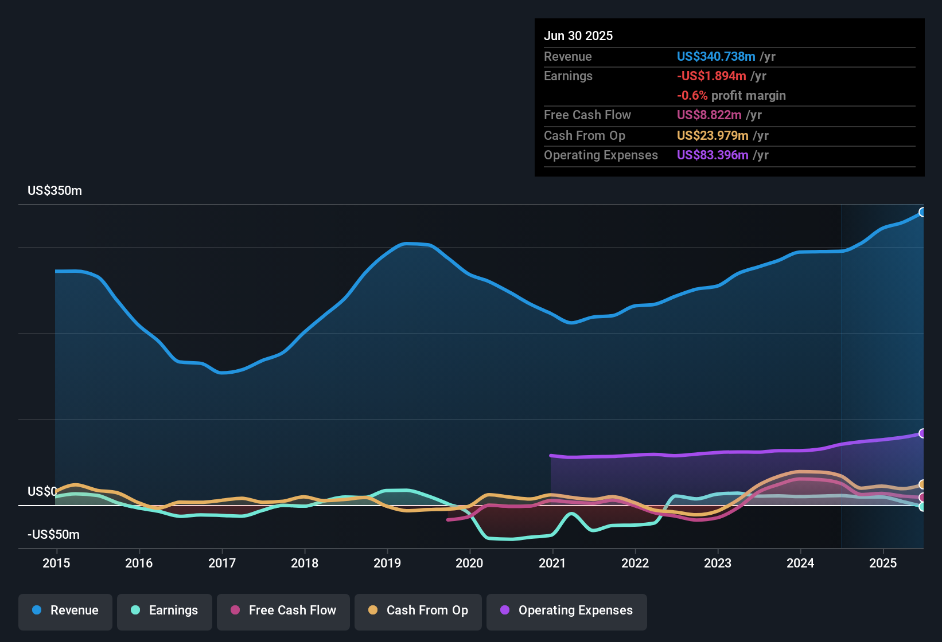The image size is (942, 642).
Task: Select the Operating Expenses endpoint marker
Action: click(x=922, y=433)
